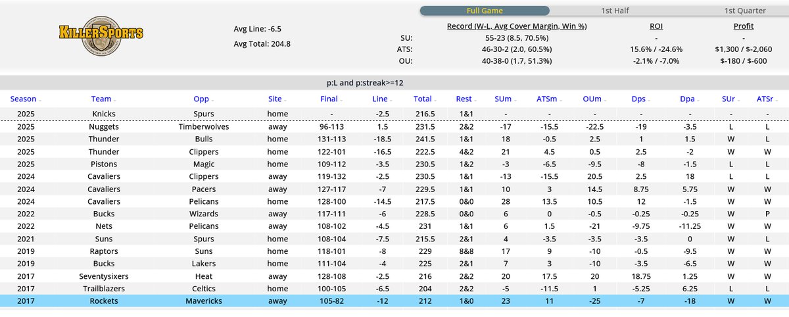This screenshot has width=789, height=317.
Task: Click the ATS ROI 15.6% / -24.6% value
Action: click(657, 49)
